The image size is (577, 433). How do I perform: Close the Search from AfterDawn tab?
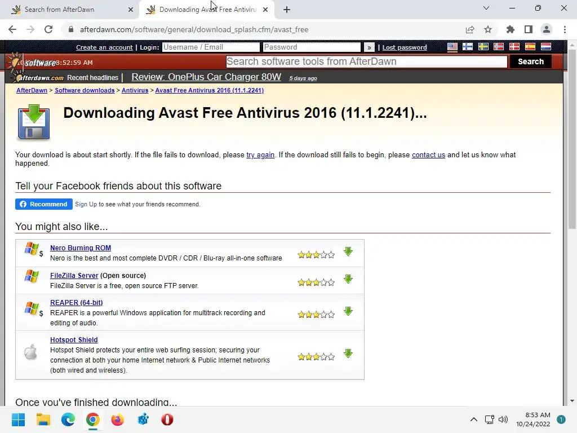pyautogui.click(x=131, y=10)
